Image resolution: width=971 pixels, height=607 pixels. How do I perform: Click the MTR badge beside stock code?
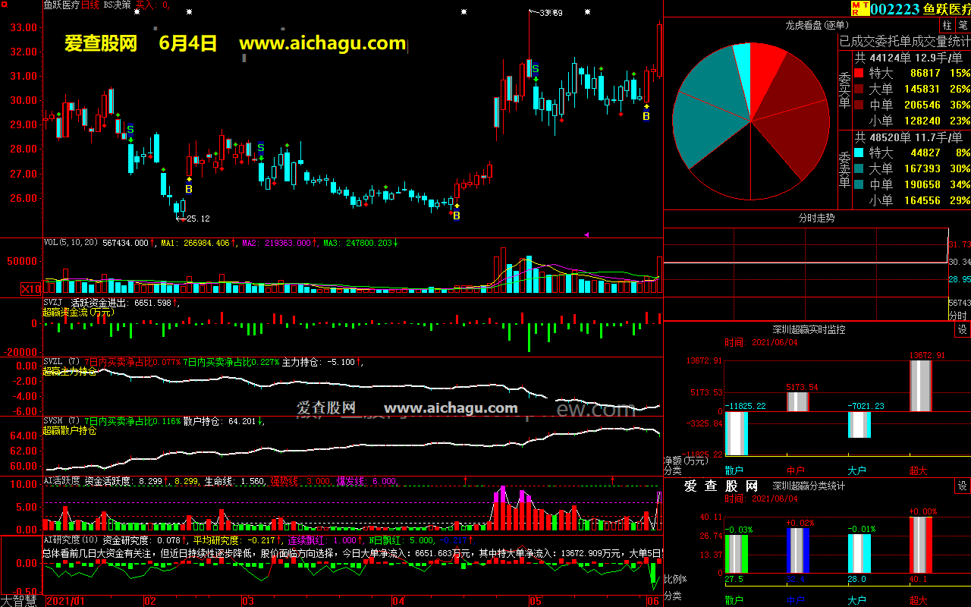857,8
